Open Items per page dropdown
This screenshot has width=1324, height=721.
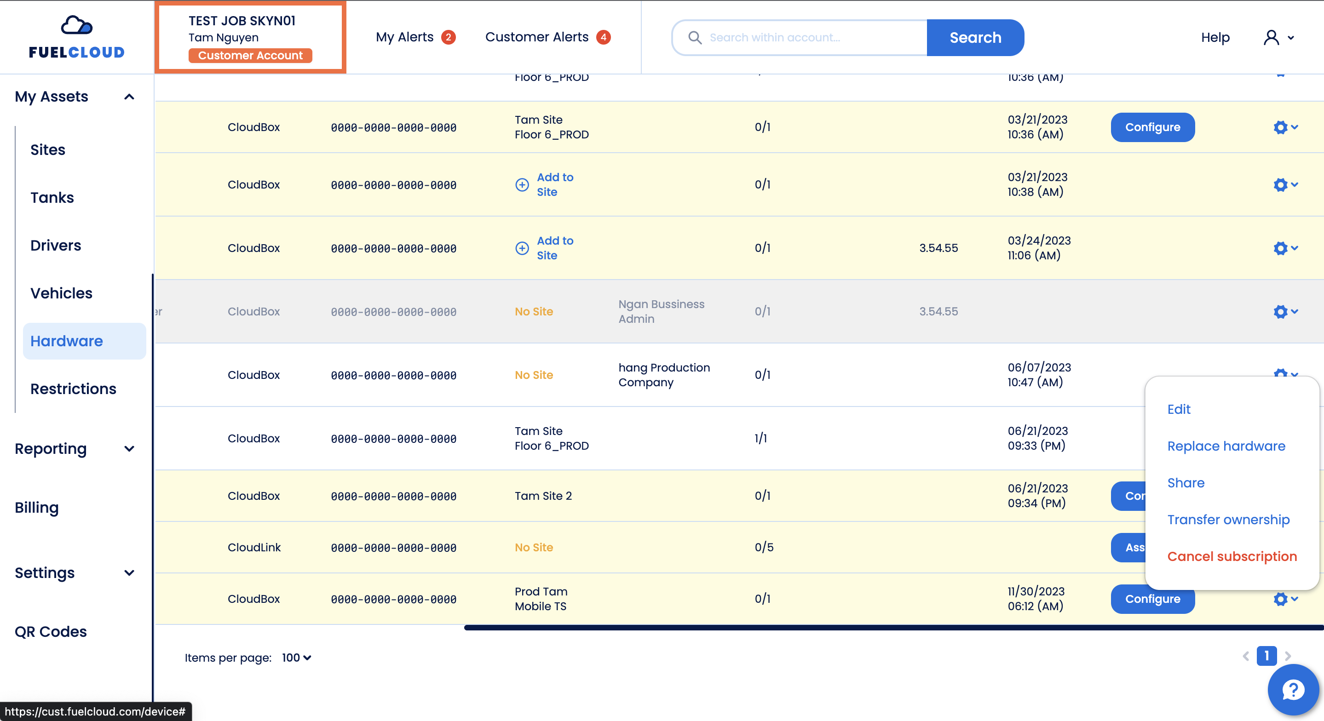click(x=297, y=658)
